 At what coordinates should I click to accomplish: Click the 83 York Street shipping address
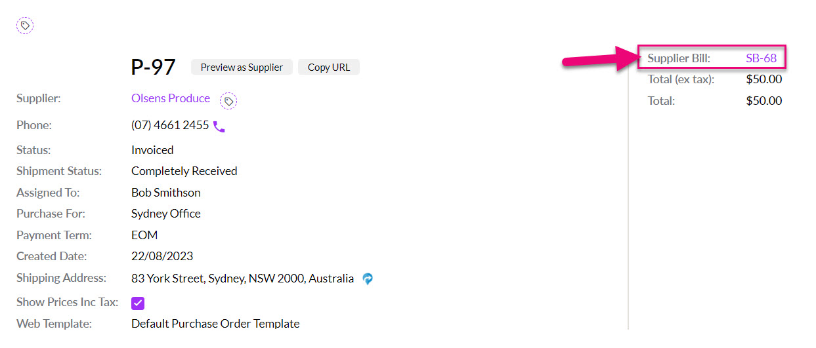(243, 279)
